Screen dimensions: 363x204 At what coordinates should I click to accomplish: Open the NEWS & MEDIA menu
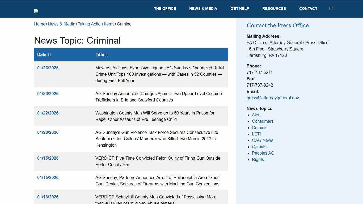(203, 8)
